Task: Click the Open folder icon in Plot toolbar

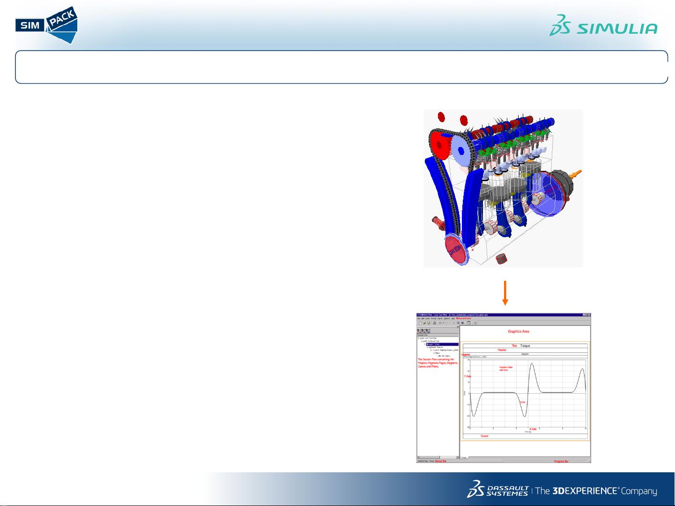Action: click(x=424, y=323)
